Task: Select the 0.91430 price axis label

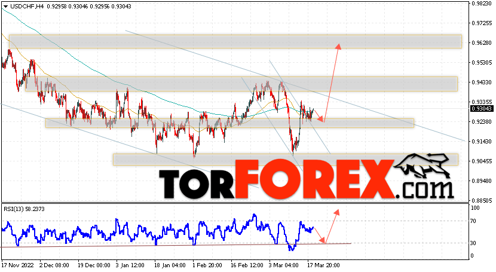Action: (x=482, y=141)
